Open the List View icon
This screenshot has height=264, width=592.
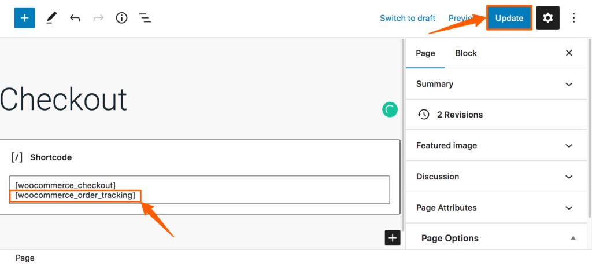pyautogui.click(x=145, y=18)
